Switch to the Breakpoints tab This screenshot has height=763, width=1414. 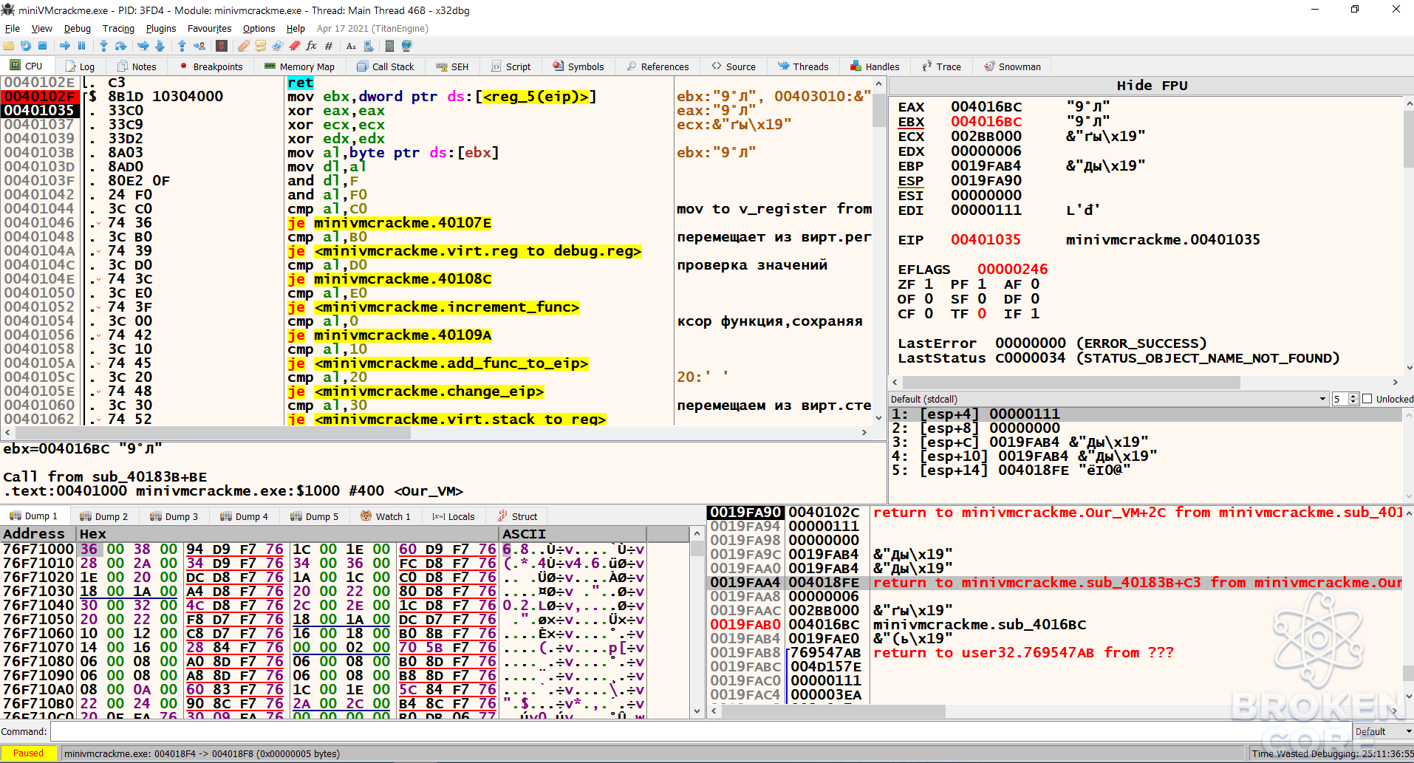tap(211, 66)
